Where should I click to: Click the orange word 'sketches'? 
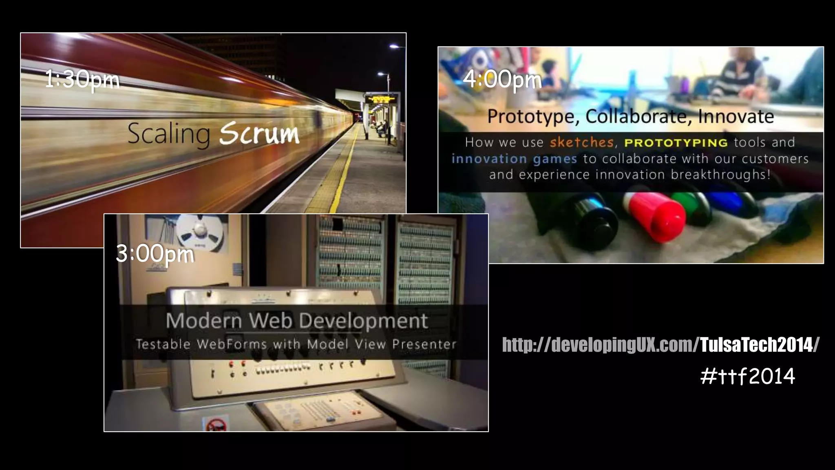(x=582, y=142)
